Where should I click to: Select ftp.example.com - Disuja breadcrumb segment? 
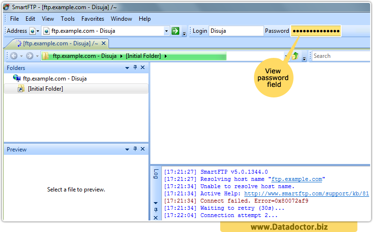tap(84, 56)
